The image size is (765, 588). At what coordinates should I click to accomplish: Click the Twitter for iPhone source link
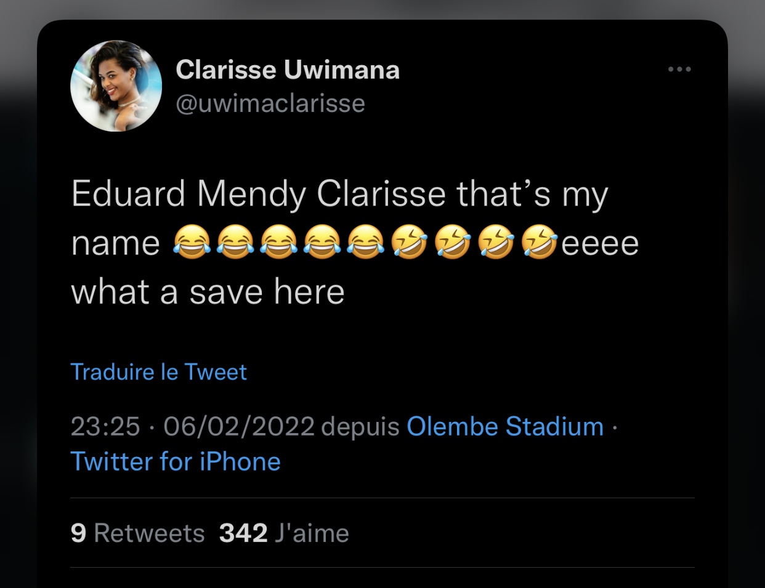[x=176, y=461]
